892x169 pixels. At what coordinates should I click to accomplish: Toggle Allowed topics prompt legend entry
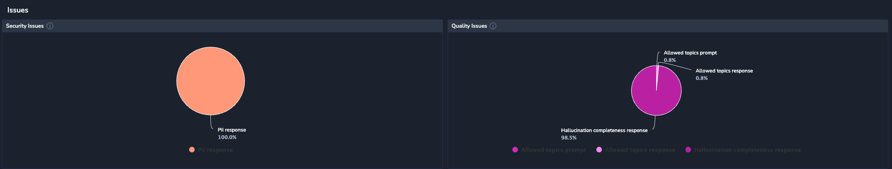pos(549,150)
